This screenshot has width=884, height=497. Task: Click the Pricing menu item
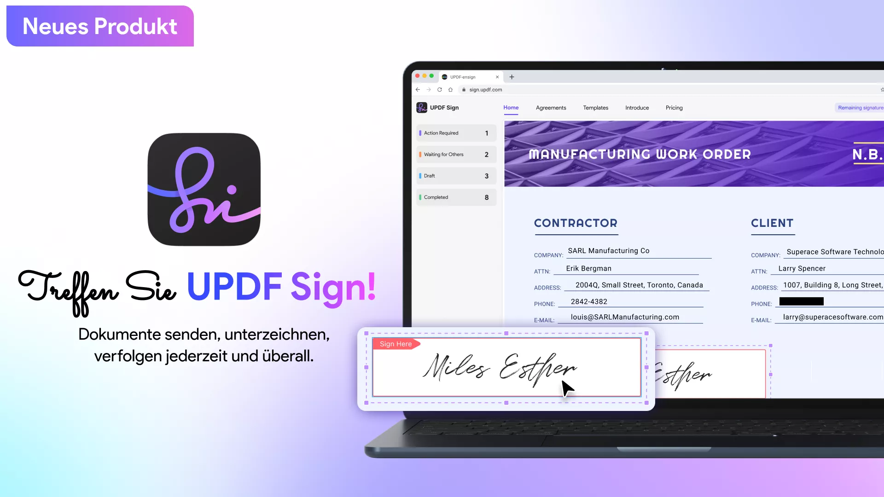[674, 107]
